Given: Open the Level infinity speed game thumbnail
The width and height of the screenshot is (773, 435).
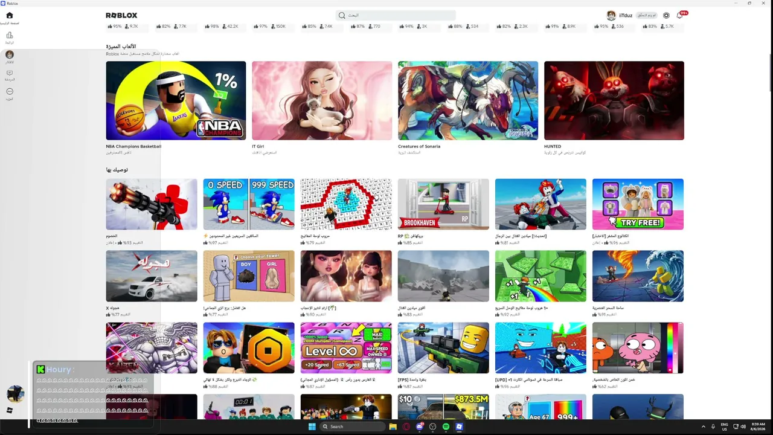Looking at the screenshot, I should click(x=346, y=348).
